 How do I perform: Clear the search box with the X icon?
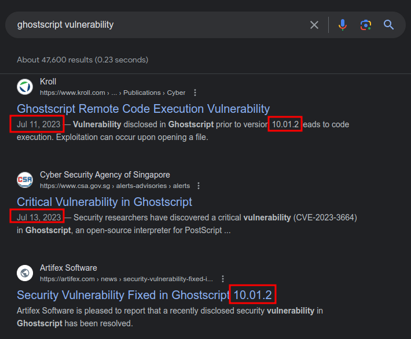tap(314, 25)
